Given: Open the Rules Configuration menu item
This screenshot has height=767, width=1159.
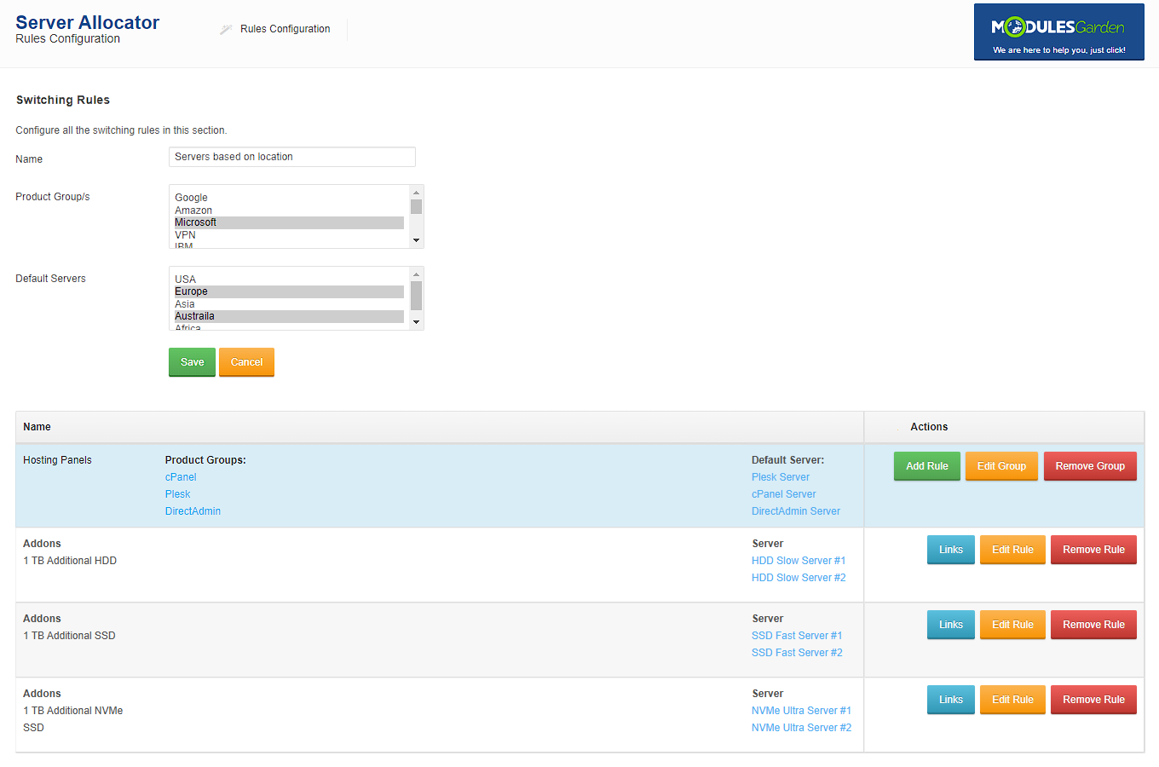Looking at the screenshot, I should 285,29.
